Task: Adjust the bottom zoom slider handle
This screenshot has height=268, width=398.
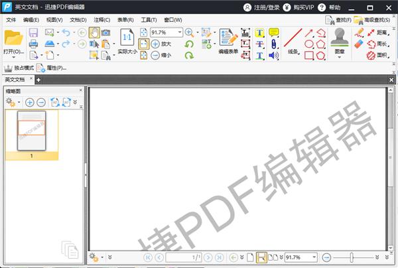Action: [352, 257]
